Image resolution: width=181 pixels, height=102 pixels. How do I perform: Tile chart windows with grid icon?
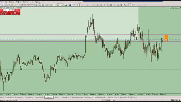coord(54,5)
